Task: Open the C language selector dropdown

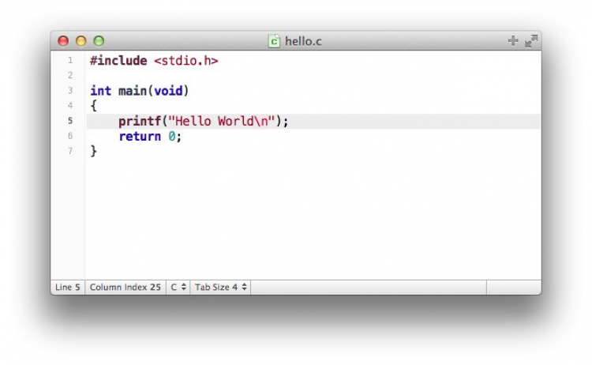Action: point(178,288)
